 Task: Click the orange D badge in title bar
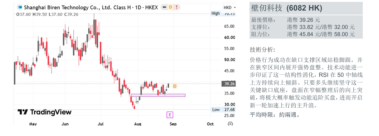170,7
